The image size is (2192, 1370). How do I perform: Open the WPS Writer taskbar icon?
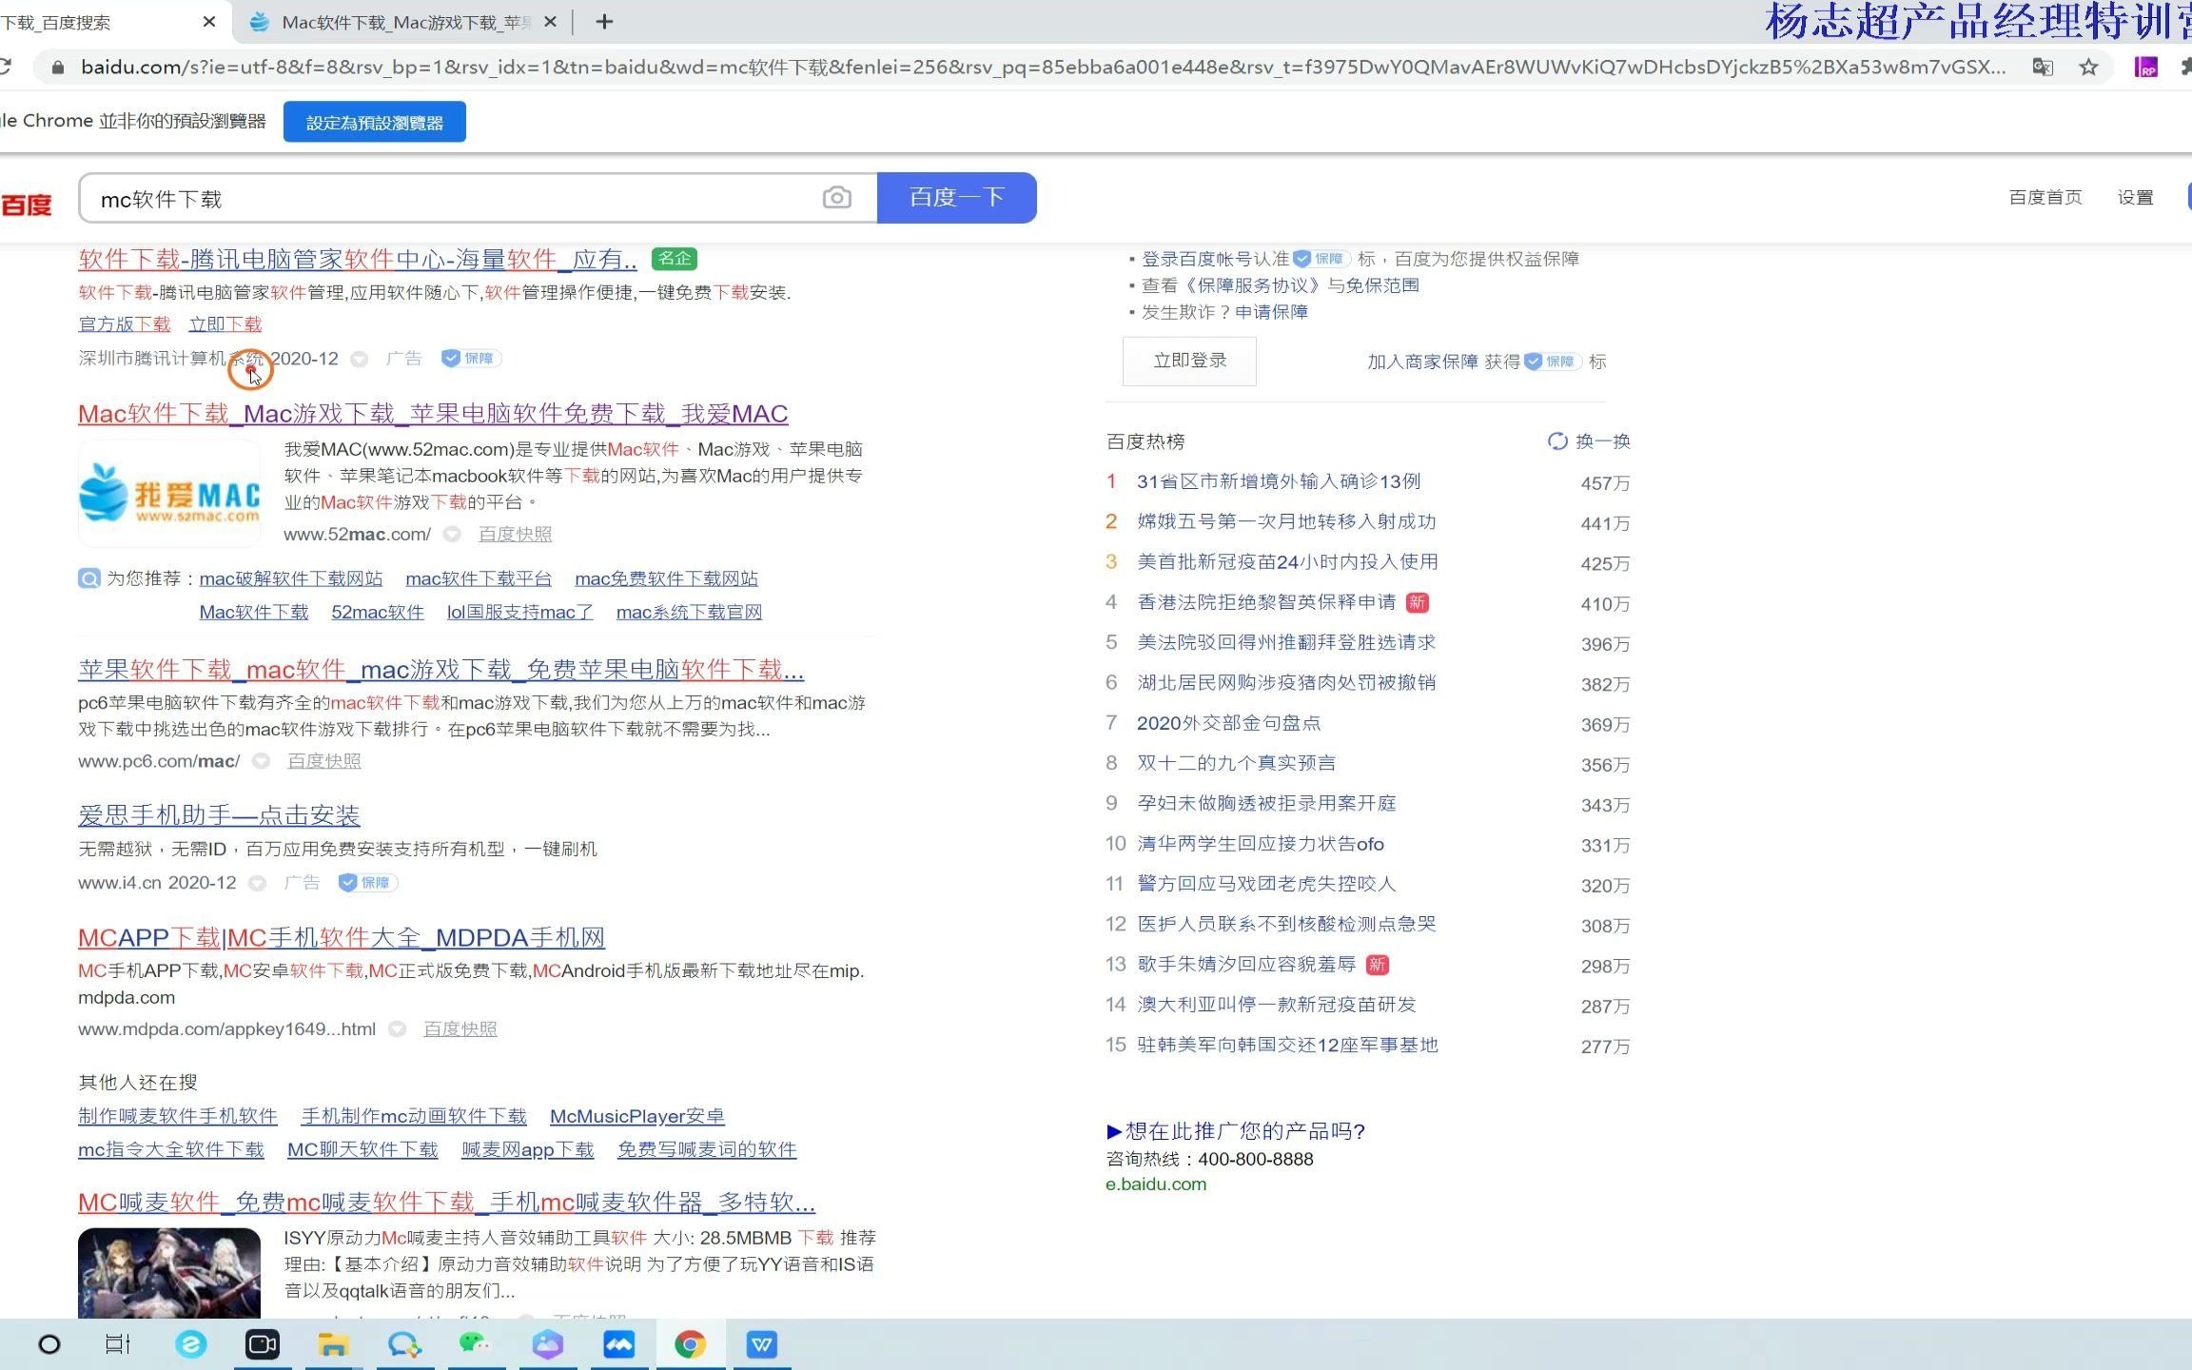point(762,1344)
